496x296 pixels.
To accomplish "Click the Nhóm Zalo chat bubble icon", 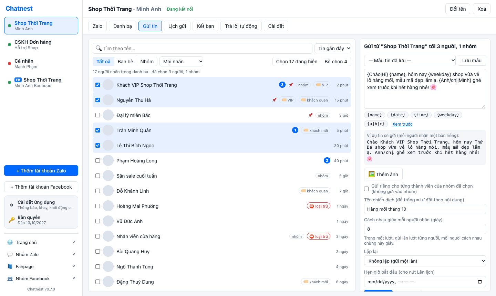I will [x=10, y=254].
